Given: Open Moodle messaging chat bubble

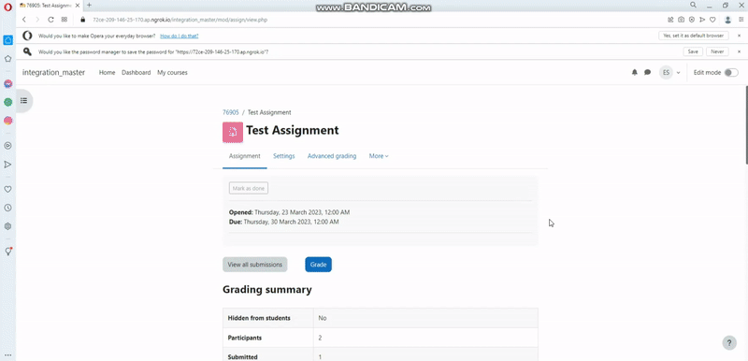Looking at the screenshot, I should [647, 73].
